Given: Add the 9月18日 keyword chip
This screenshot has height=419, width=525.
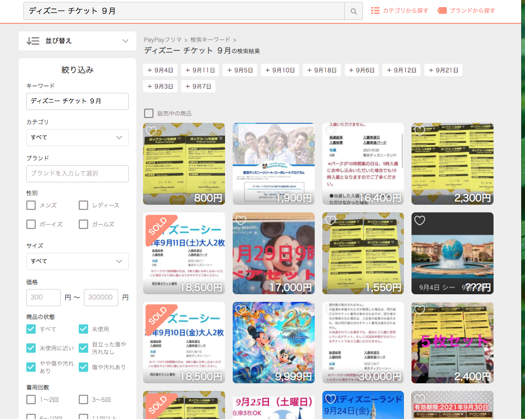Looking at the screenshot, I should [322, 70].
